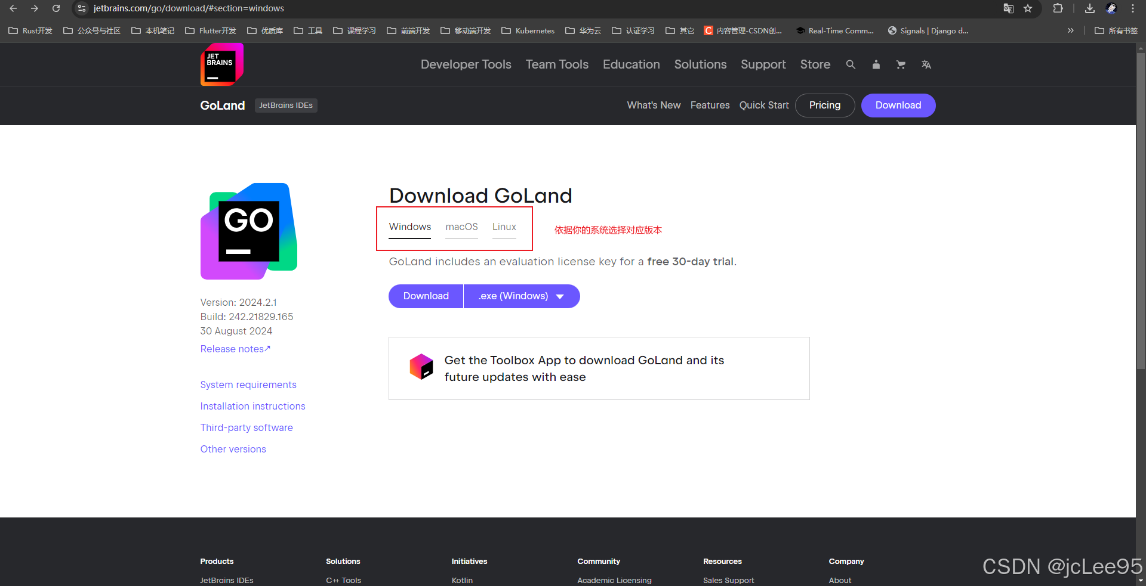Reload the page with refresh icon

56,8
